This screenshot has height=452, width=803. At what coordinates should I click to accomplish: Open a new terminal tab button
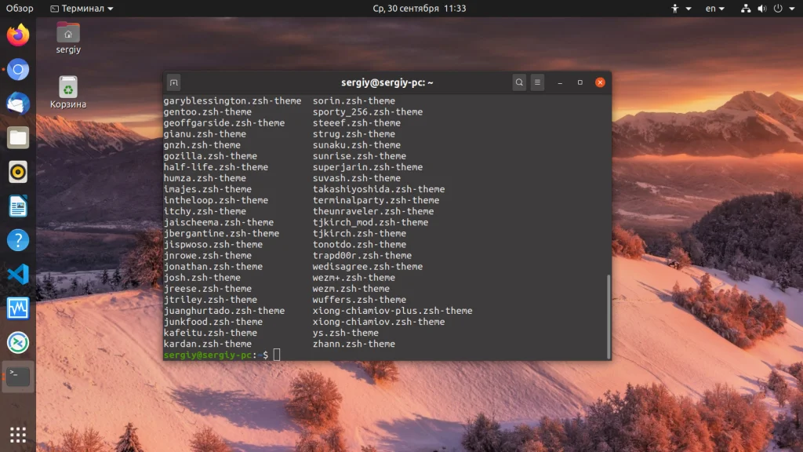(174, 82)
